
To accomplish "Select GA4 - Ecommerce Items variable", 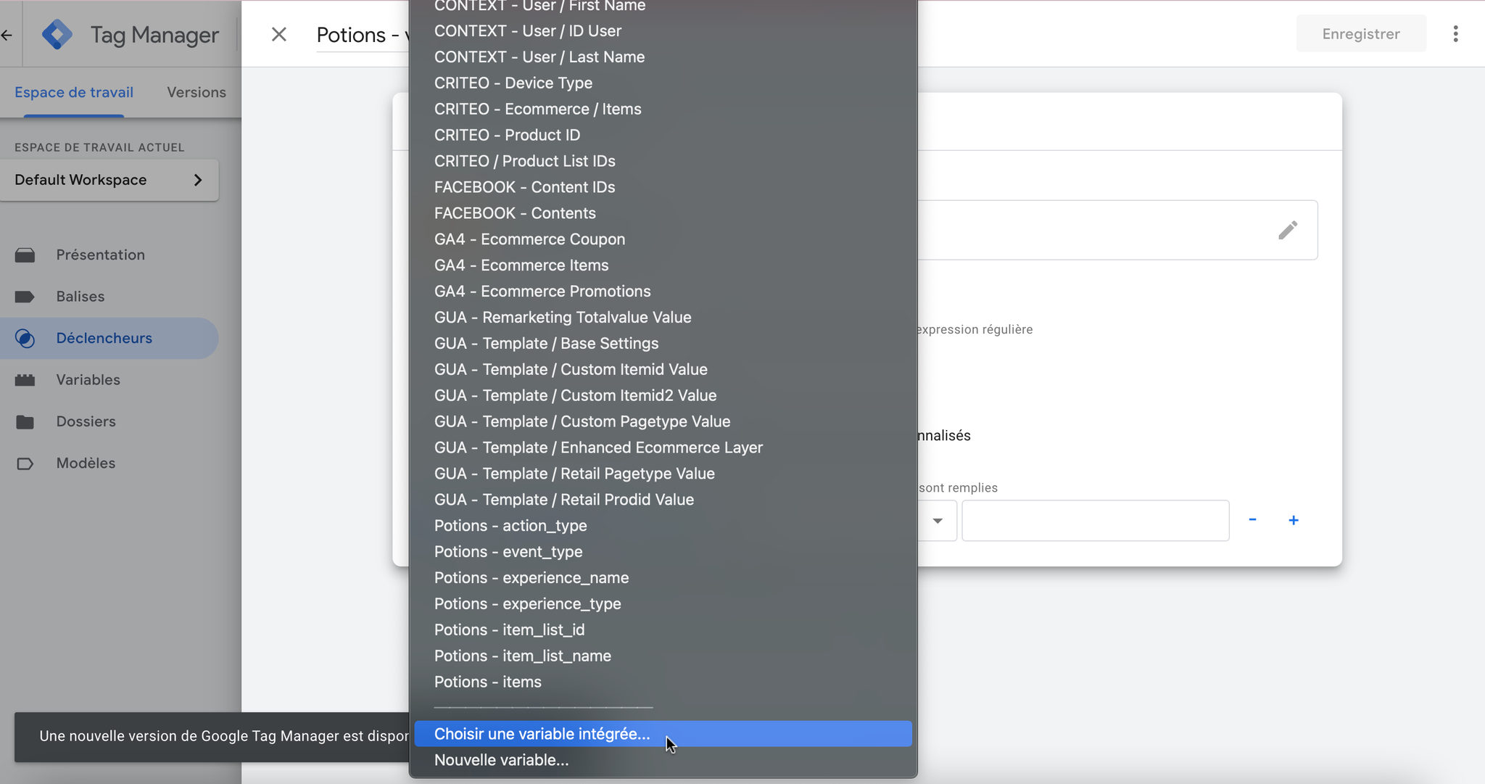I will tap(663, 265).
